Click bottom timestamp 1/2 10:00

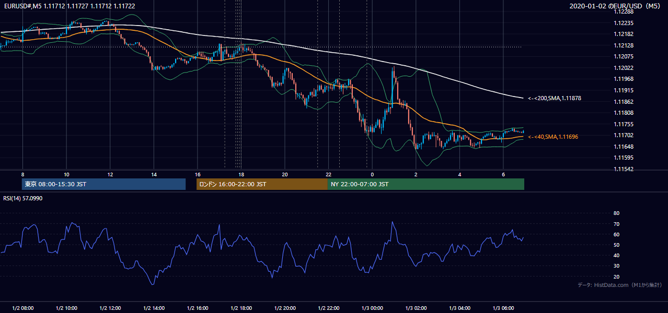point(66,308)
